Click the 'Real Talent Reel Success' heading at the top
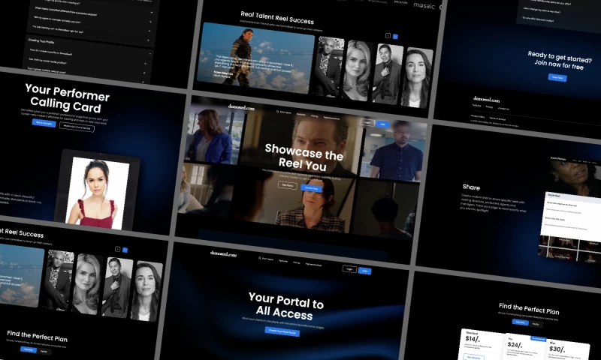 [x=277, y=17]
